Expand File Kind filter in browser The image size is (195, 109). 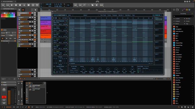pyautogui.click(x=188, y=19)
